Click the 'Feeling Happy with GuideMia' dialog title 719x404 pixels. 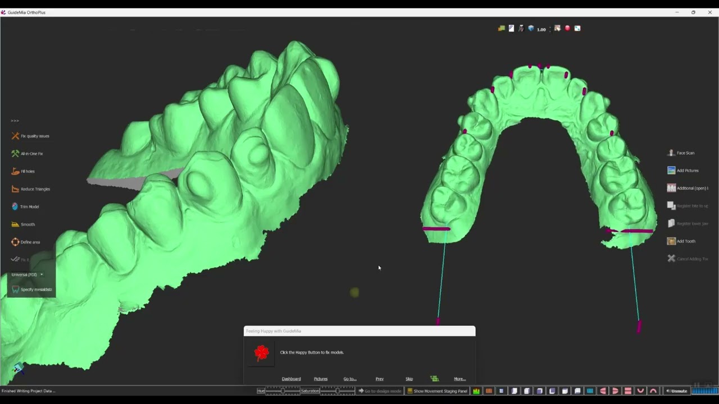(x=274, y=331)
